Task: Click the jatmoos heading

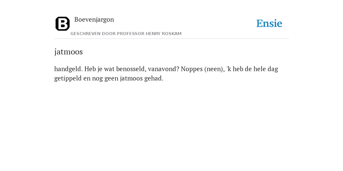Action: (68, 52)
